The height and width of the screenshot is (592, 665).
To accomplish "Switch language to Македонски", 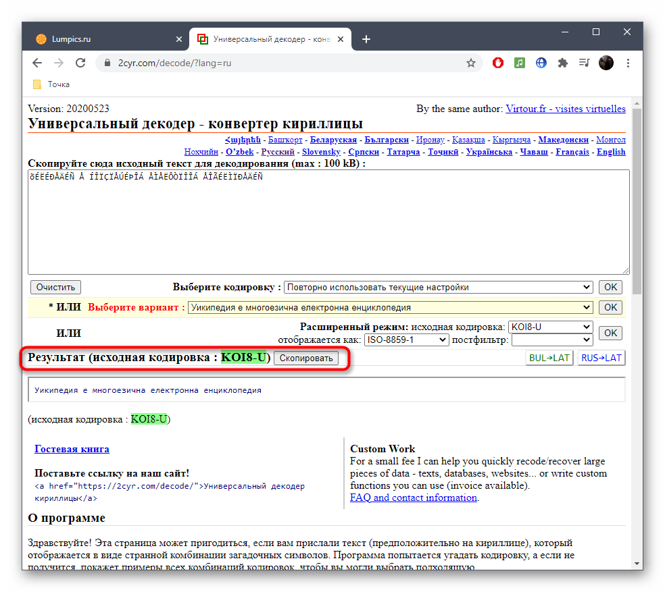I will pyautogui.click(x=563, y=140).
